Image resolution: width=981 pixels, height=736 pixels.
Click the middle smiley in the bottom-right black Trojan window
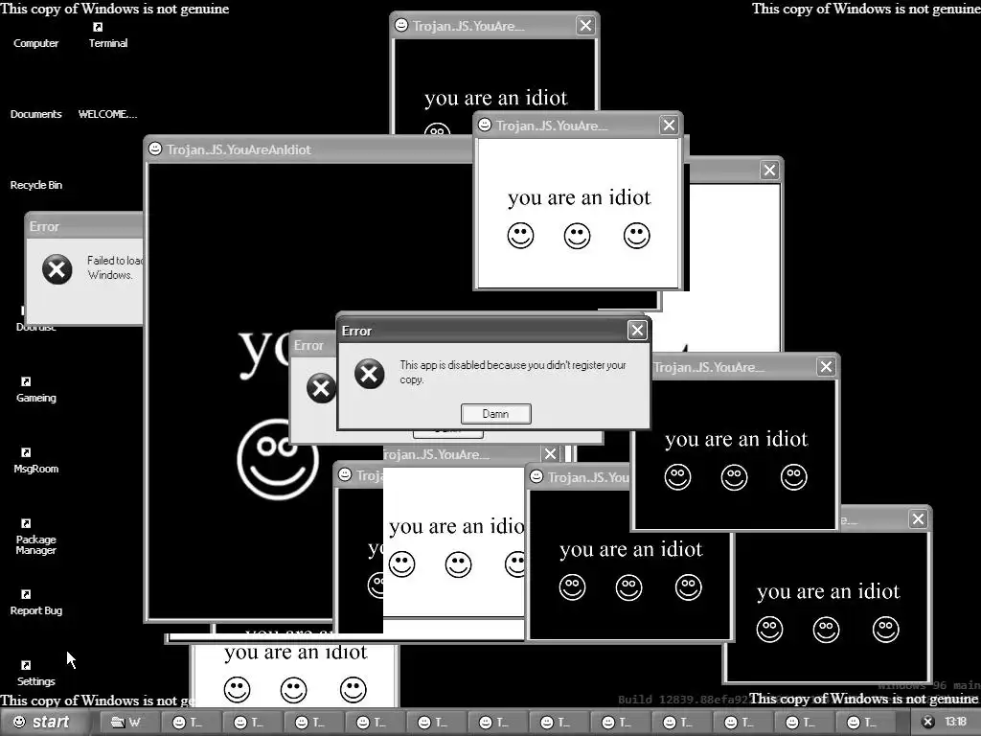coord(826,630)
